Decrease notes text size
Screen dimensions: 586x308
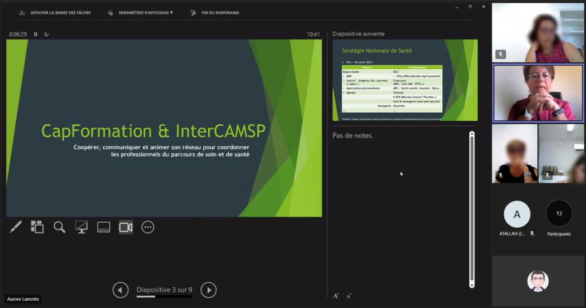[x=349, y=296]
